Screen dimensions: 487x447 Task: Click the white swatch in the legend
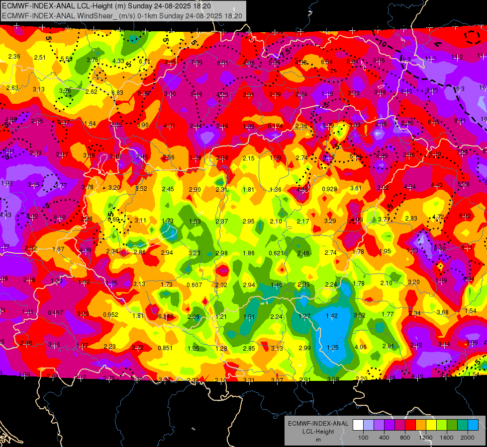(358, 425)
